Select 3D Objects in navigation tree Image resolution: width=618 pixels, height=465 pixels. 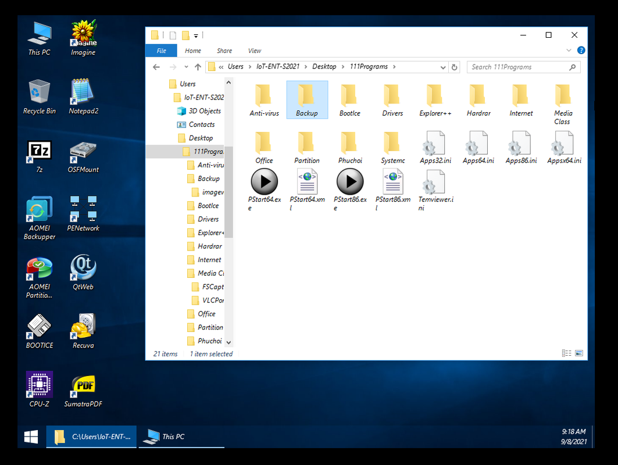tap(199, 111)
